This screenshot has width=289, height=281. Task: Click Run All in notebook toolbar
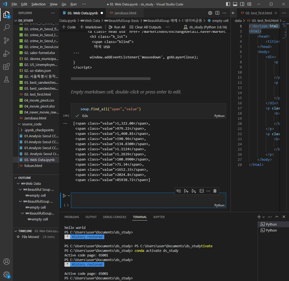(117, 27)
